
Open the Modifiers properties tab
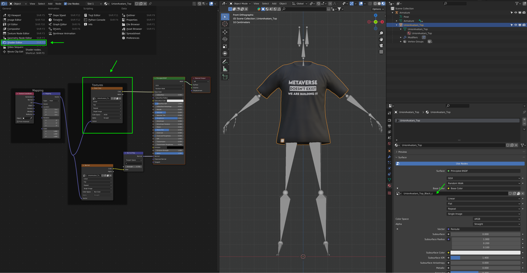click(x=389, y=157)
